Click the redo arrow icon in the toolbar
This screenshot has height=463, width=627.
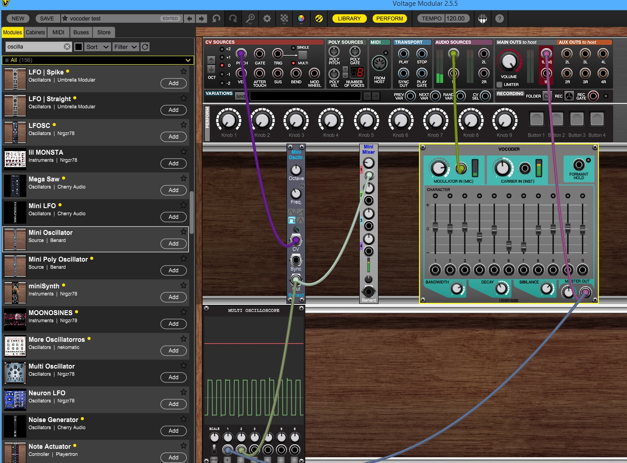pyautogui.click(x=233, y=18)
